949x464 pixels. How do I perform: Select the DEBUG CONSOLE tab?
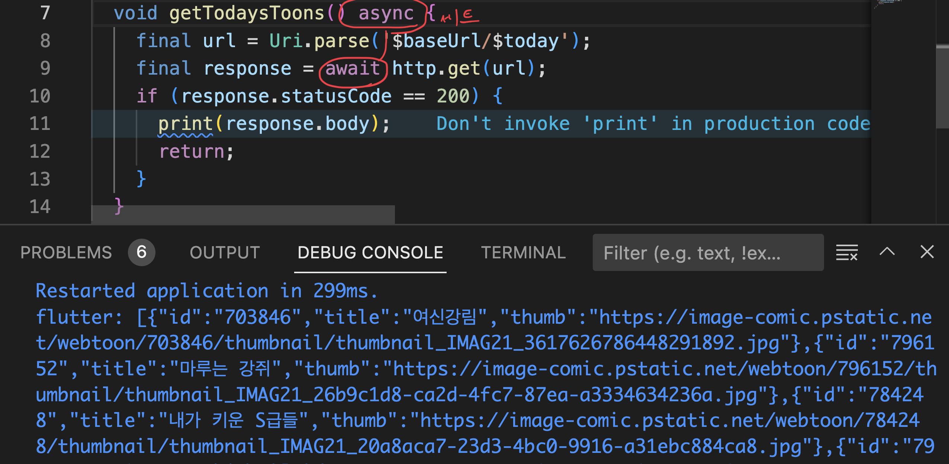[370, 253]
